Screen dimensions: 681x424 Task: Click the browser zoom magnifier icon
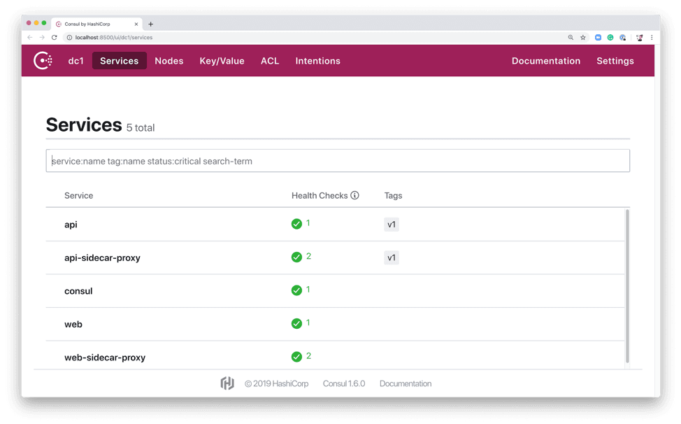coord(571,38)
